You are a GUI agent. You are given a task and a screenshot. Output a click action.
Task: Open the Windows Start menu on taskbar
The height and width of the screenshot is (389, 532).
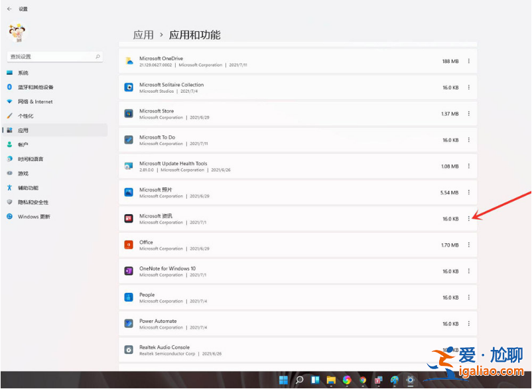coord(284,380)
